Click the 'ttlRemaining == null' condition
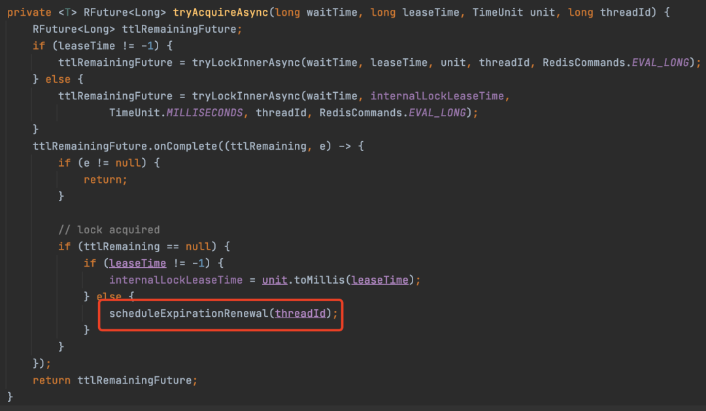Viewport: 706px width, 411px height. coord(147,247)
